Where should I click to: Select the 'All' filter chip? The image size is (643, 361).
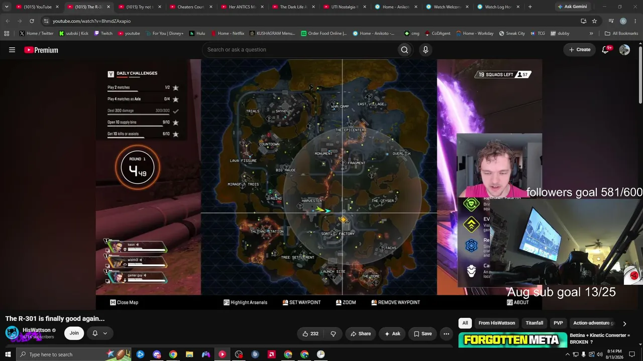tap(465, 323)
